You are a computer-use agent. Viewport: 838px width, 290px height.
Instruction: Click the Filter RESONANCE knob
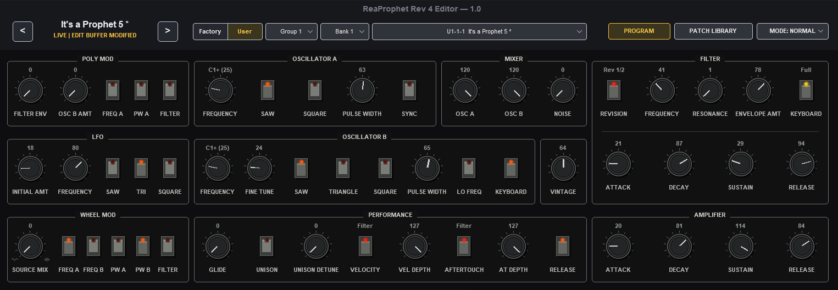tap(709, 91)
